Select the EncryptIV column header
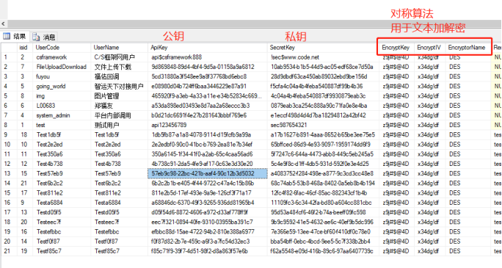The width and height of the screenshot is (502, 268). (429, 48)
